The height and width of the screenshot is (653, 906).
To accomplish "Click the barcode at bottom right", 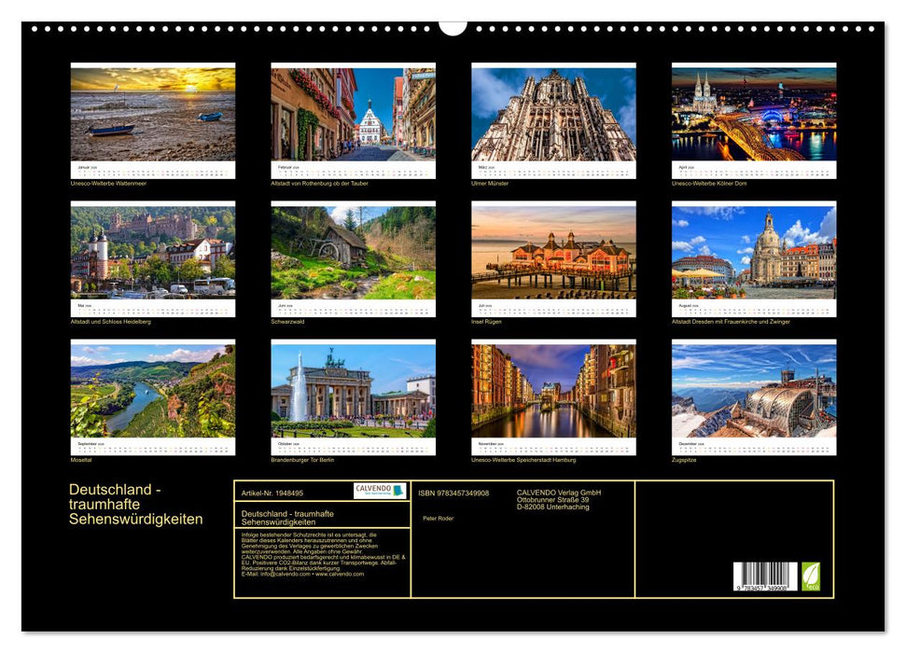I will click(x=765, y=577).
